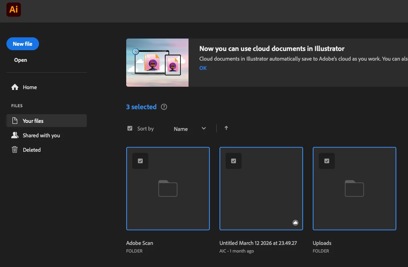Open the help icon beside 3 selected
Image resolution: width=408 pixels, height=267 pixels.
pyautogui.click(x=164, y=107)
